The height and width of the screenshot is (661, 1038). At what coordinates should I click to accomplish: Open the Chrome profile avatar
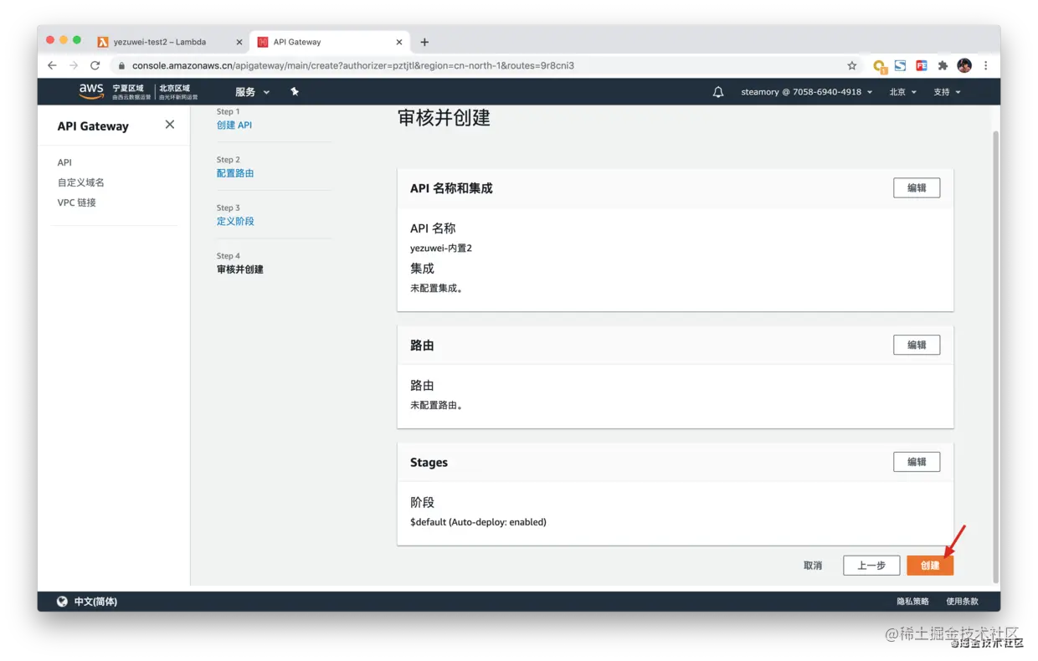pos(964,65)
